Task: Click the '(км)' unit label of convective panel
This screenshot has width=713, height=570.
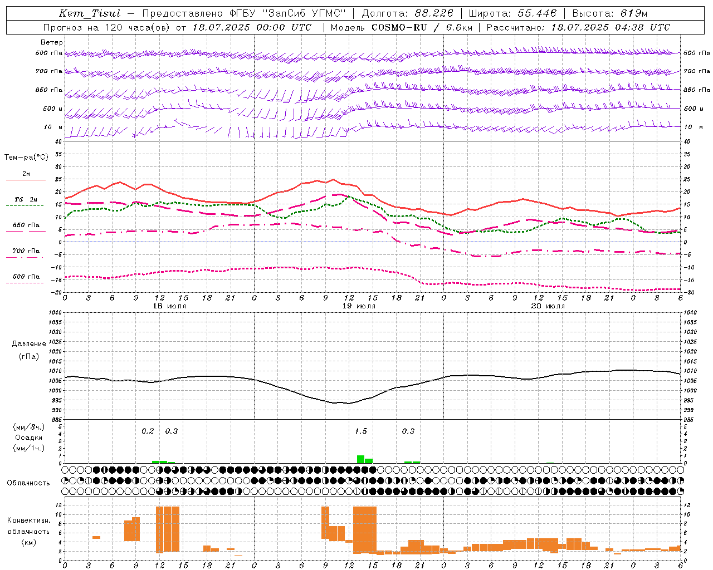Action: (x=29, y=542)
